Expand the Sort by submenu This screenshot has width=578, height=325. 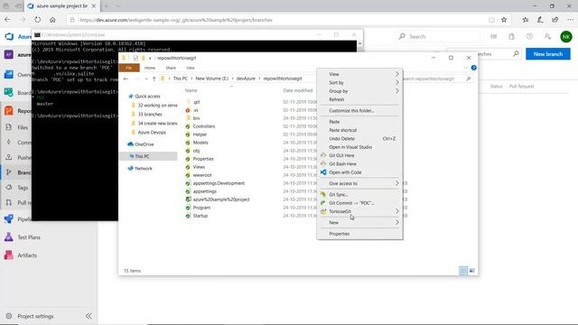point(359,82)
